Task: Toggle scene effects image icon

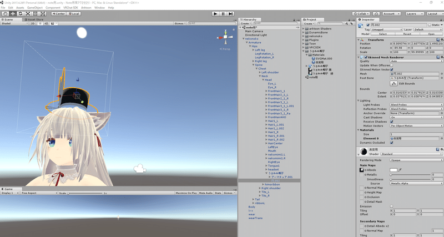Action: (52, 23)
